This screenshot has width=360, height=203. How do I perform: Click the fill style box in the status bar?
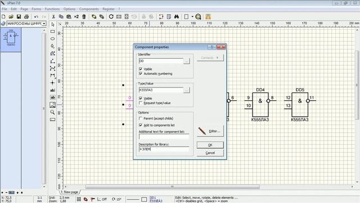[x=144, y=199]
